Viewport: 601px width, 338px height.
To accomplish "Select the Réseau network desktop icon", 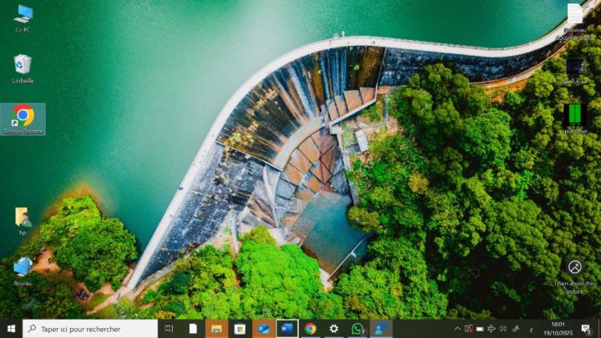I will (x=23, y=268).
